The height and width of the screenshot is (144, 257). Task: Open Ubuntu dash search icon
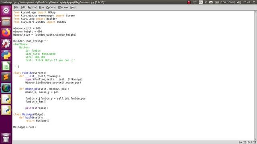[6, 11]
